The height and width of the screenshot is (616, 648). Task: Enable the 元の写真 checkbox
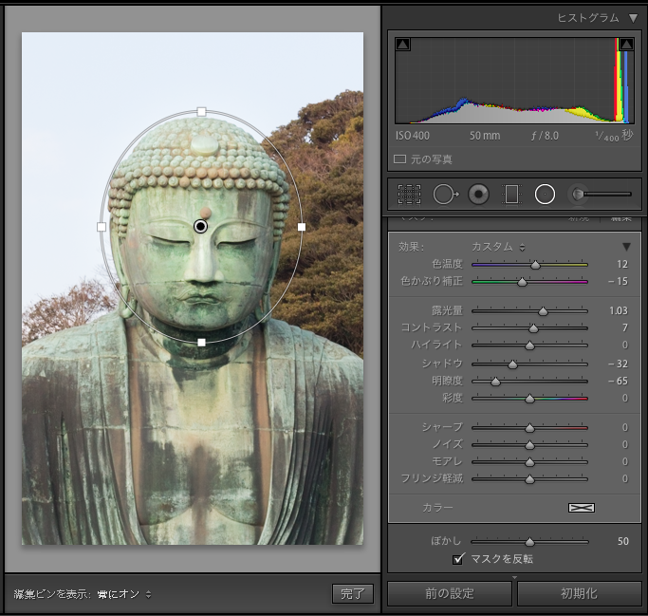(x=399, y=159)
